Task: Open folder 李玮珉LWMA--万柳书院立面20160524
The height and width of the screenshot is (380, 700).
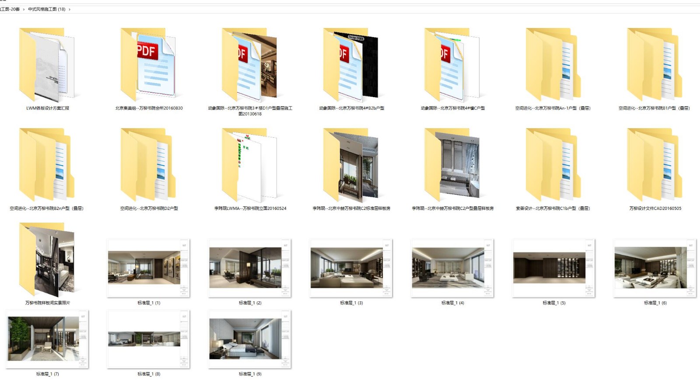Action: [250, 164]
